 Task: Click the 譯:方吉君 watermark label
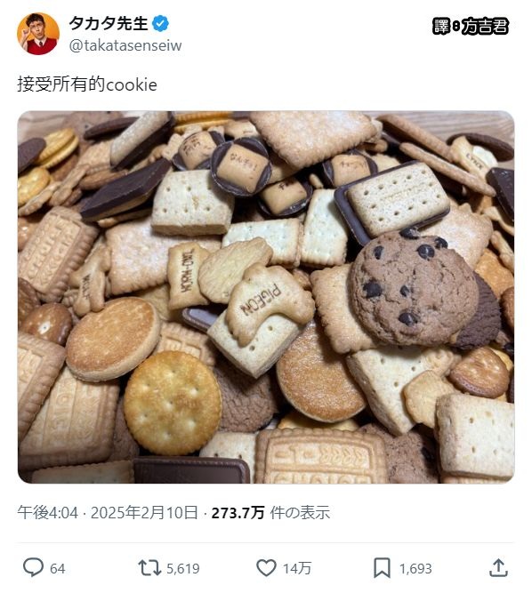(471, 26)
